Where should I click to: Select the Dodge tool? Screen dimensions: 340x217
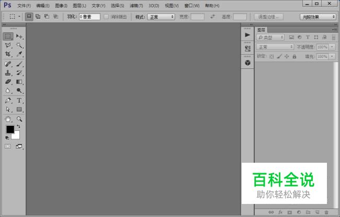(x=19, y=91)
